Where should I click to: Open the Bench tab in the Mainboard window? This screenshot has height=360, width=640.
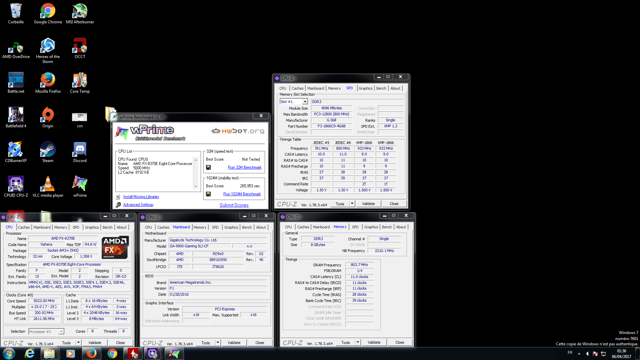pyautogui.click(x=247, y=227)
